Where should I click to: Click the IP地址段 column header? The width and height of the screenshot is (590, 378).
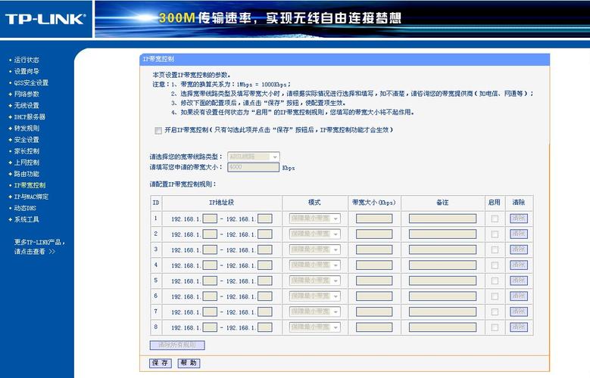pos(222,203)
